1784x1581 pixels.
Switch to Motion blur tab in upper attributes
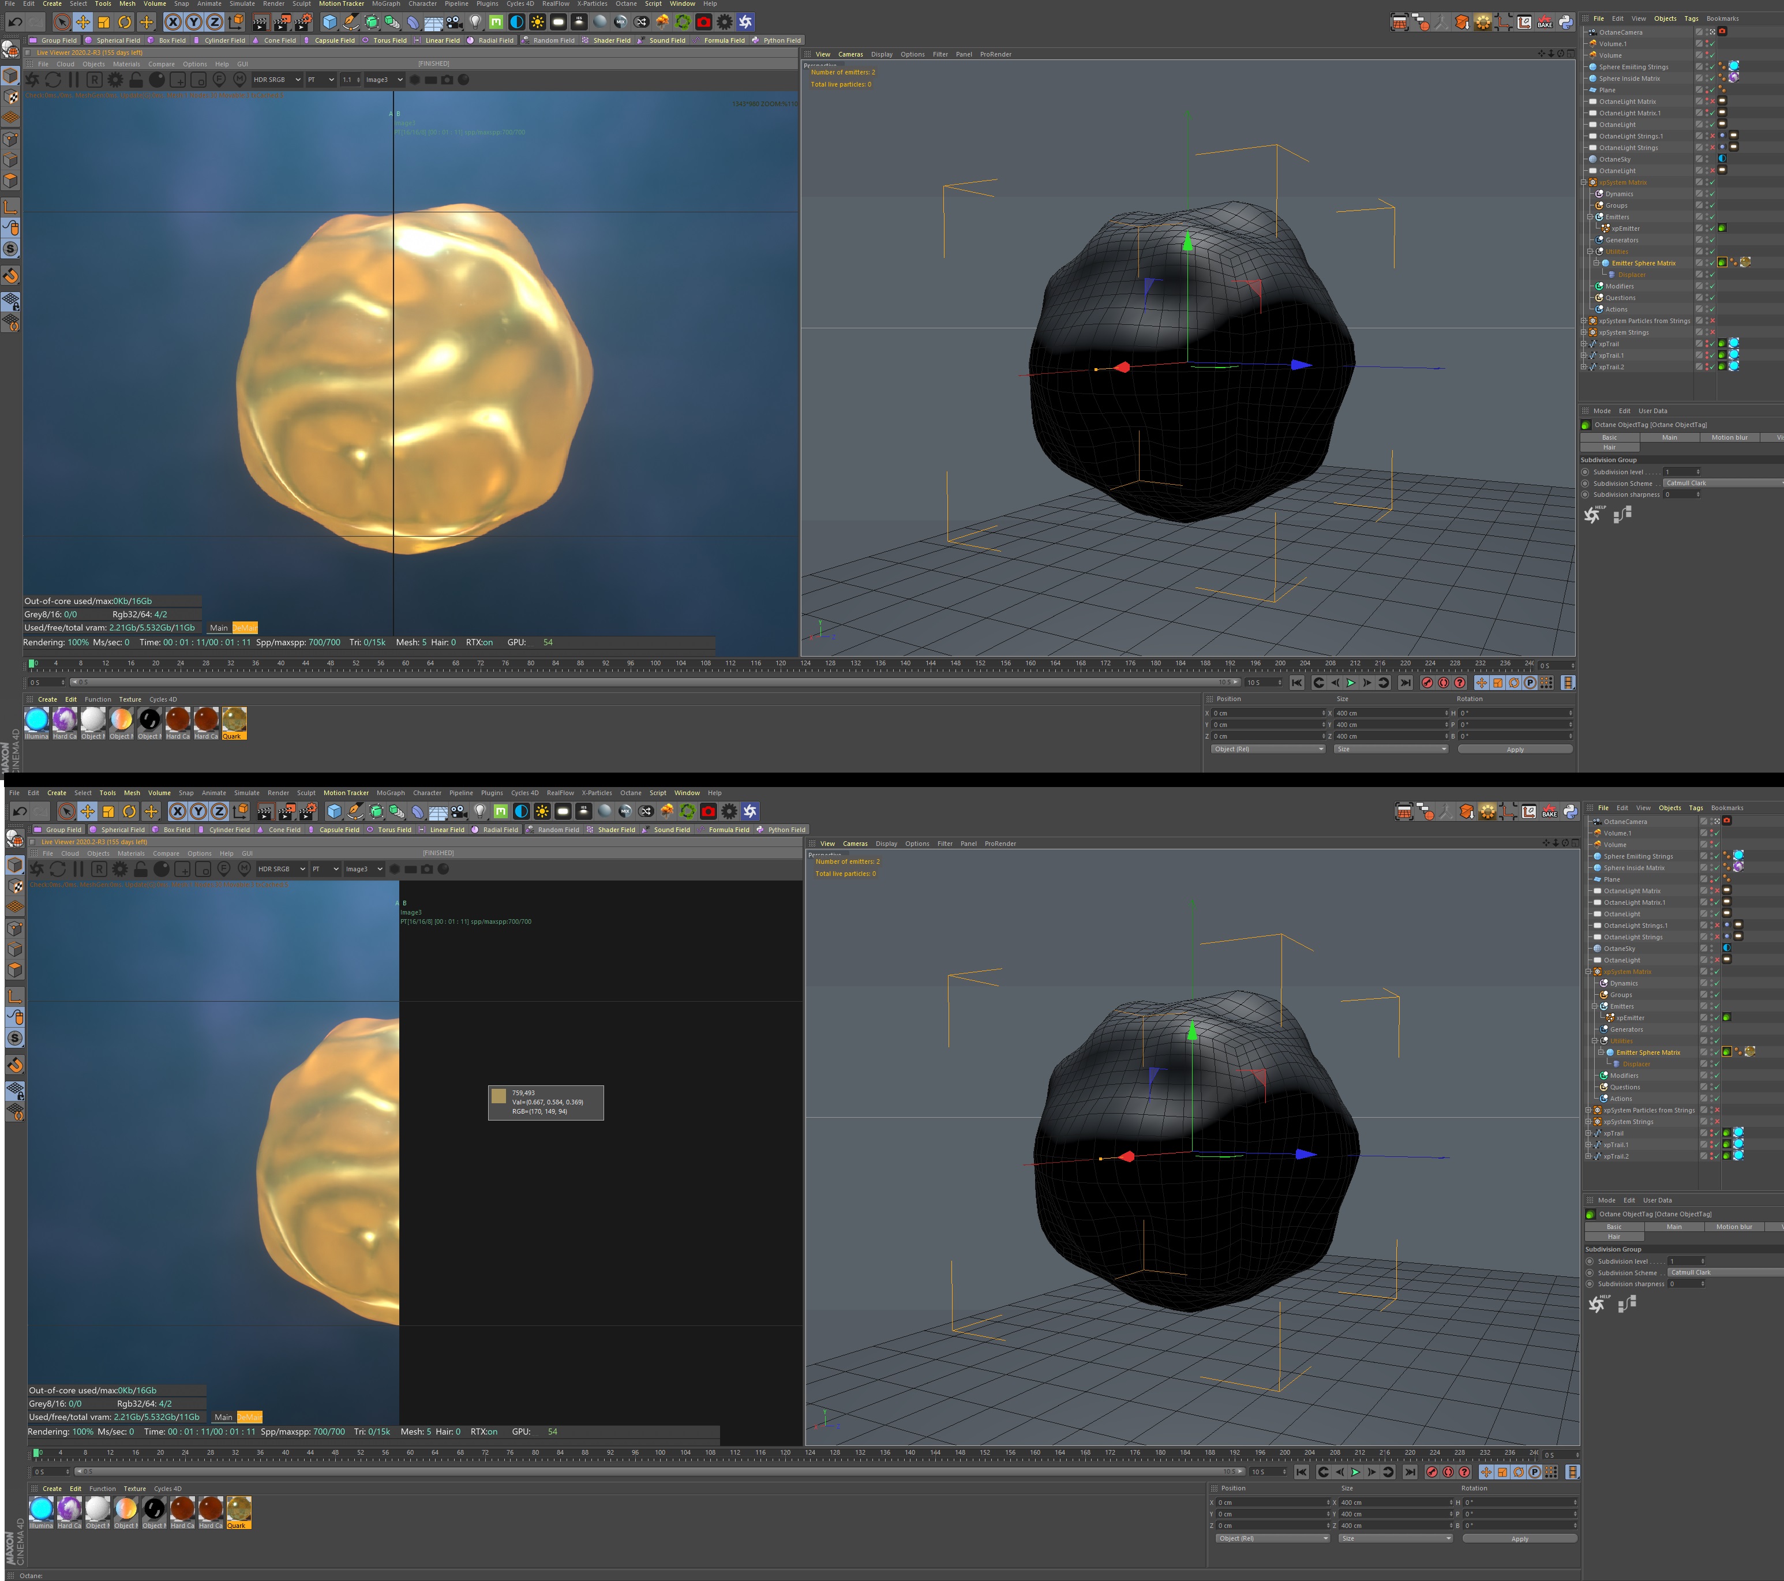point(1729,437)
